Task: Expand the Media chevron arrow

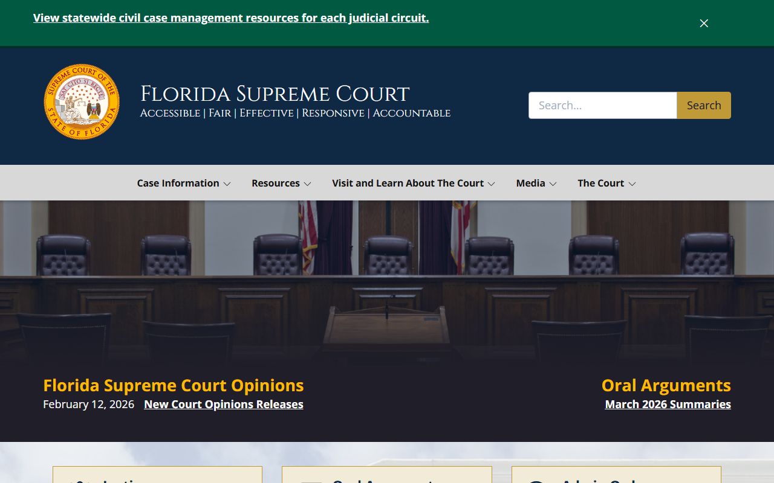Action: coord(553,184)
